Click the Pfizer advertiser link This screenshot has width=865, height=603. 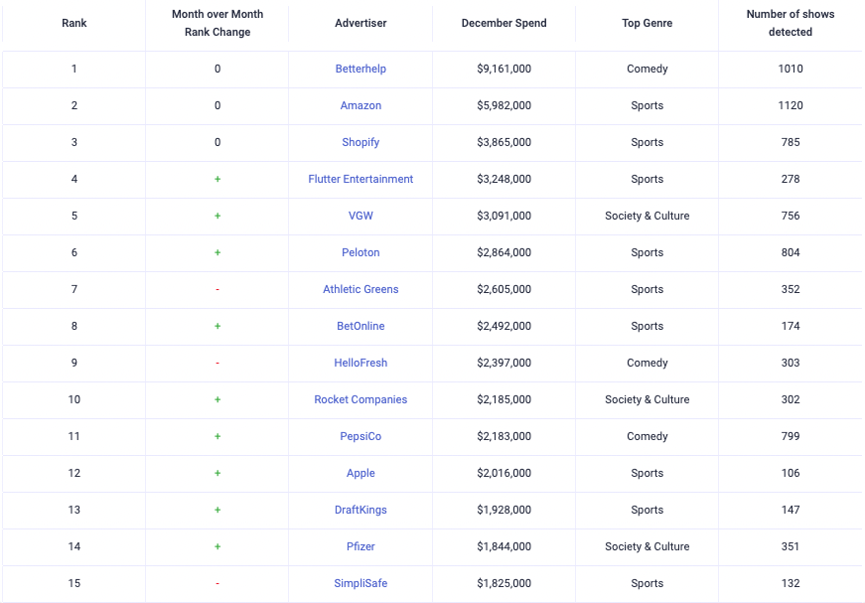(x=360, y=546)
